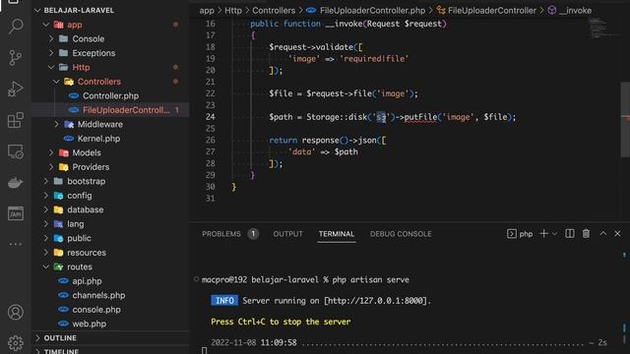Expand the Providers folder
Viewport: 630px width, 354px height.
tap(51, 167)
